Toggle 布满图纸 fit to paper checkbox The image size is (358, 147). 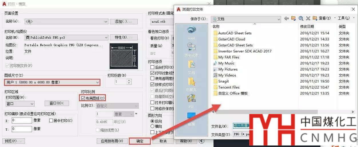(x=83, y=98)
